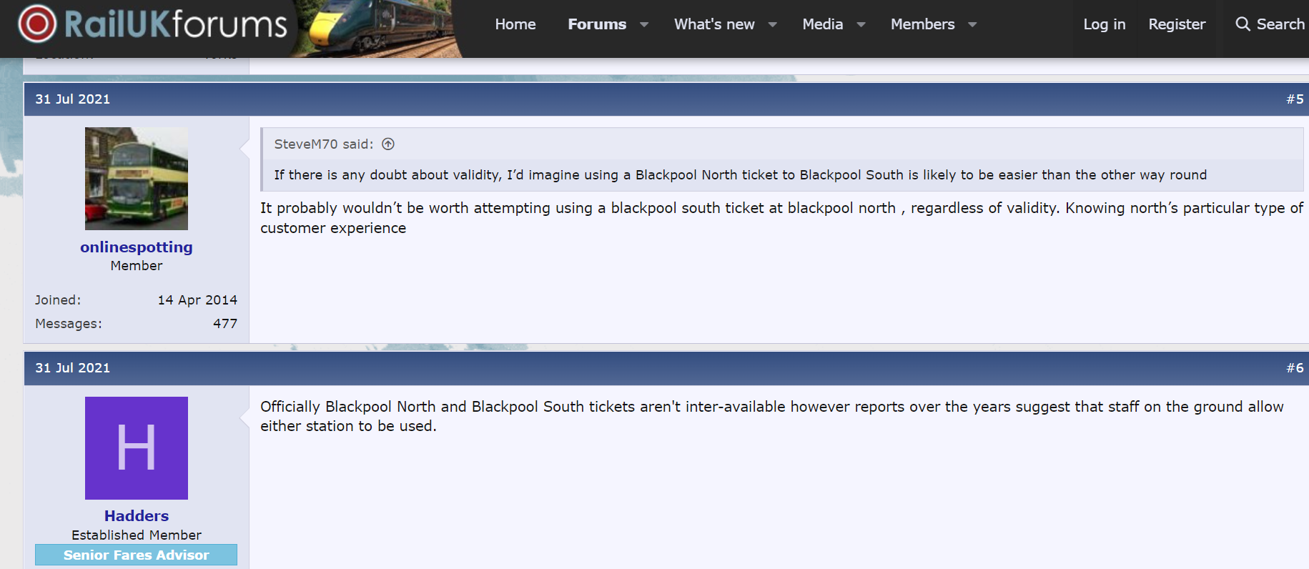Click the RailUKforums logo
This screenshot has width=1309, height=569.
[152, 24]
